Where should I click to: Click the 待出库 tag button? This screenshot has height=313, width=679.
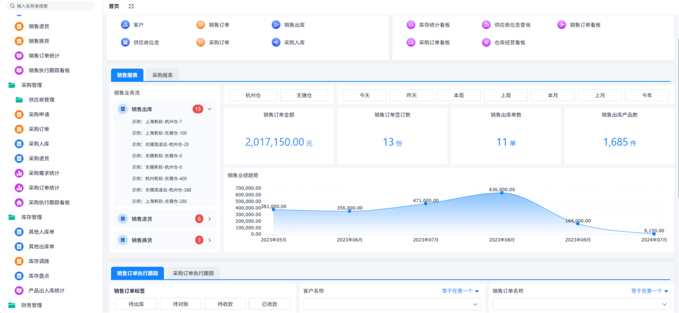pyautogui.click(x=136, y=304)
